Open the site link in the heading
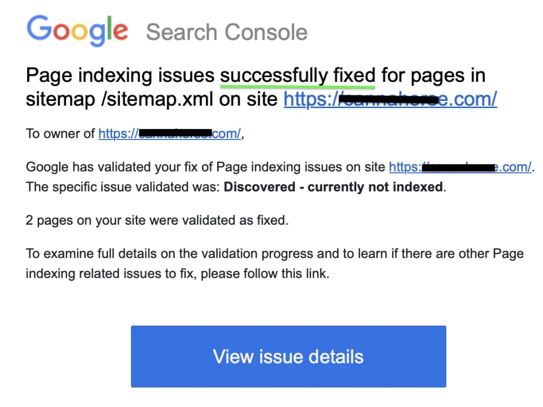The width and height of the screenshot is (543, 407). click(x=390, y=99)
